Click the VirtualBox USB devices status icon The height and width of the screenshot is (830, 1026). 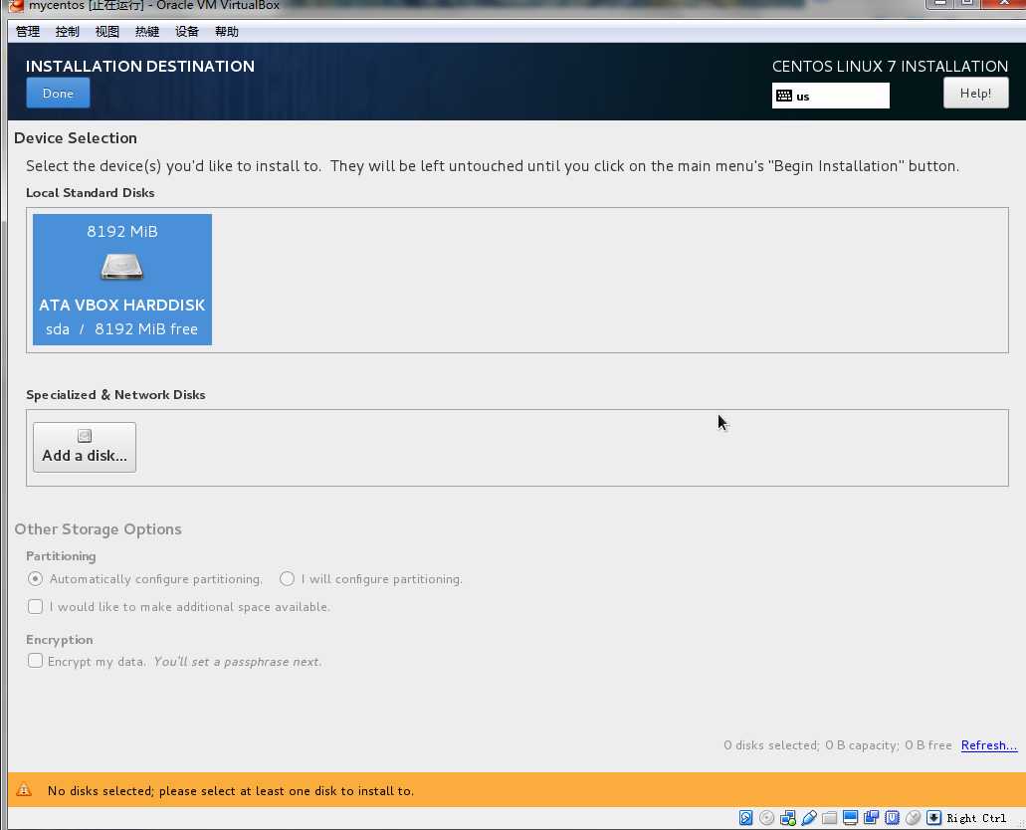[809, 818]
